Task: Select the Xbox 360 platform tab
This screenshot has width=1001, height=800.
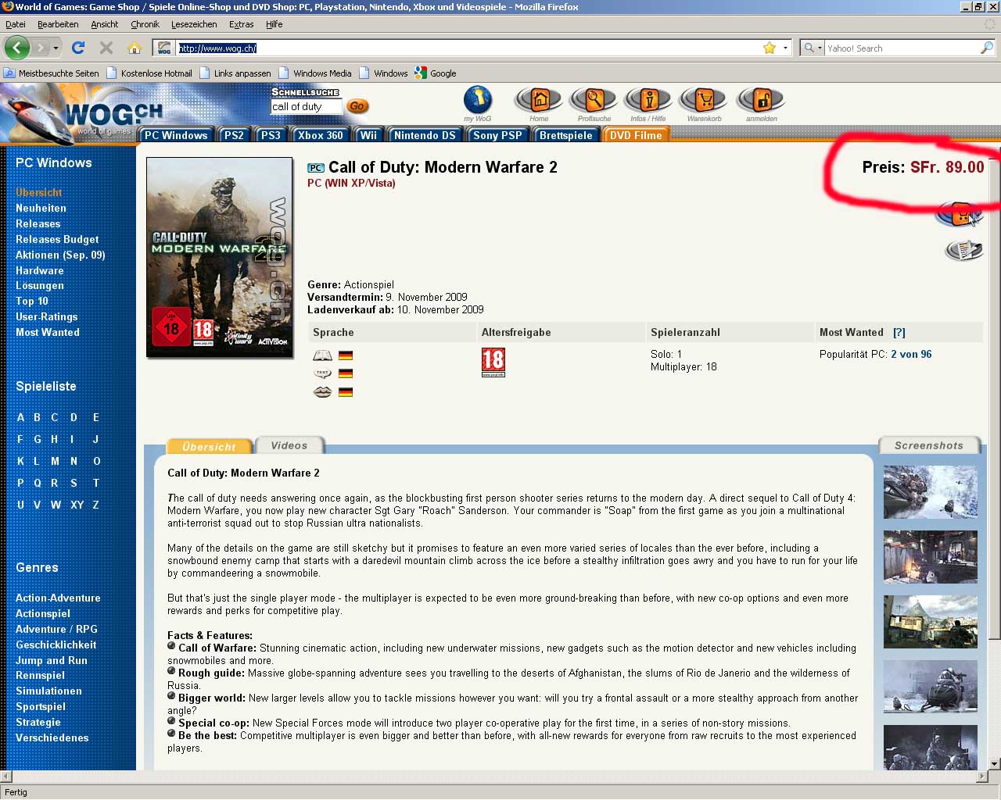Action: 321,135
